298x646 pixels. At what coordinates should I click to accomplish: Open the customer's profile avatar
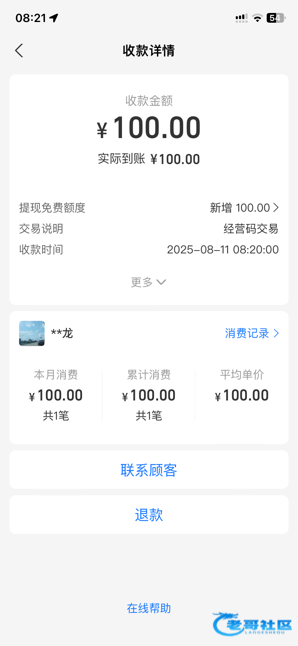[x=32, y=333]
